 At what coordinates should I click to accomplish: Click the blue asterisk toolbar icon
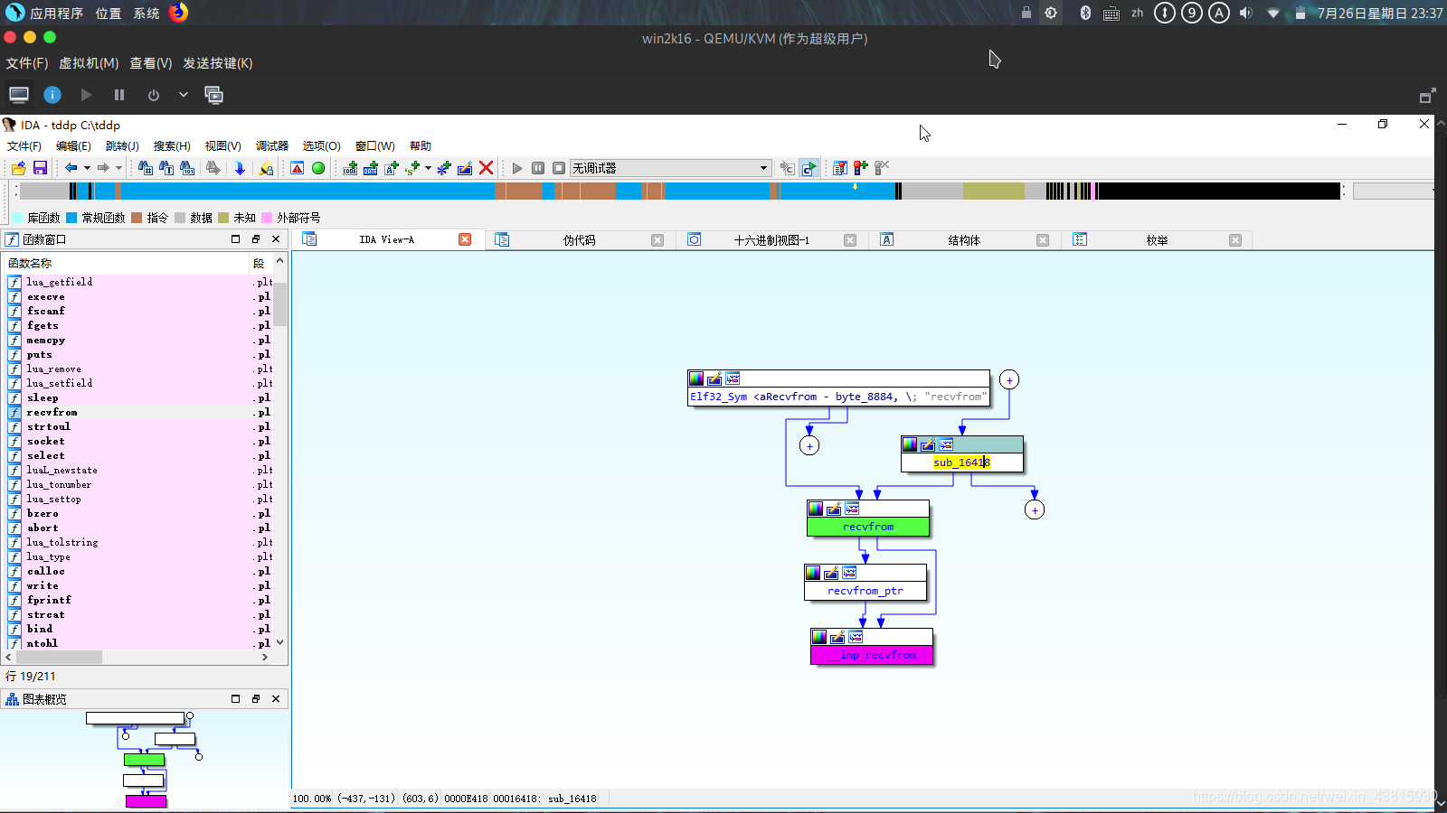point(444,168)
